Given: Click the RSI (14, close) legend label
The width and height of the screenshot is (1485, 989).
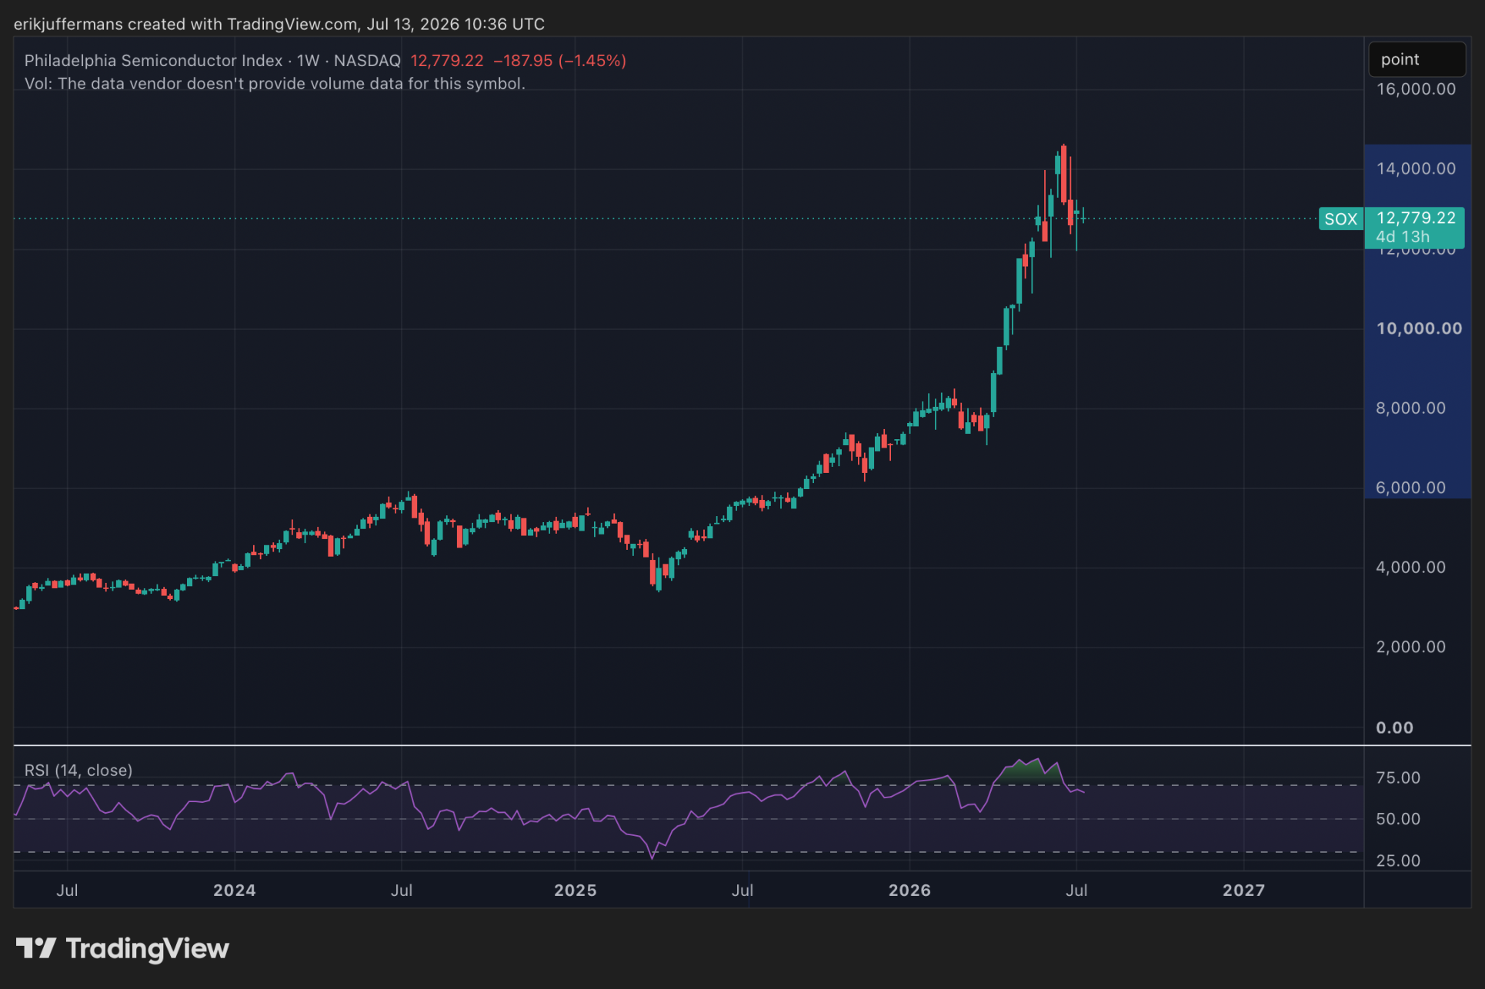Looking at the screenshot, I should click(78, 771).
